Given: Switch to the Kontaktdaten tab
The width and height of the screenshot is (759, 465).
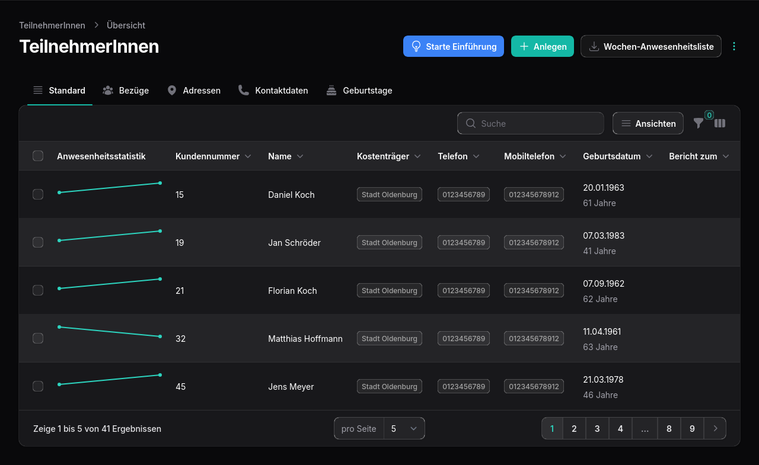Looking at the screenshot, I should (273, 91).
